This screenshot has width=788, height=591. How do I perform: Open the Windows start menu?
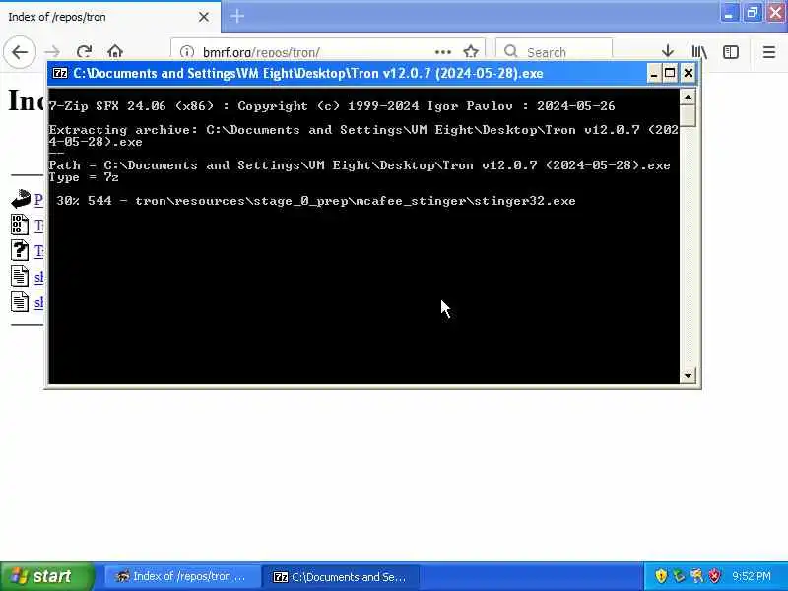coord(46,576)
